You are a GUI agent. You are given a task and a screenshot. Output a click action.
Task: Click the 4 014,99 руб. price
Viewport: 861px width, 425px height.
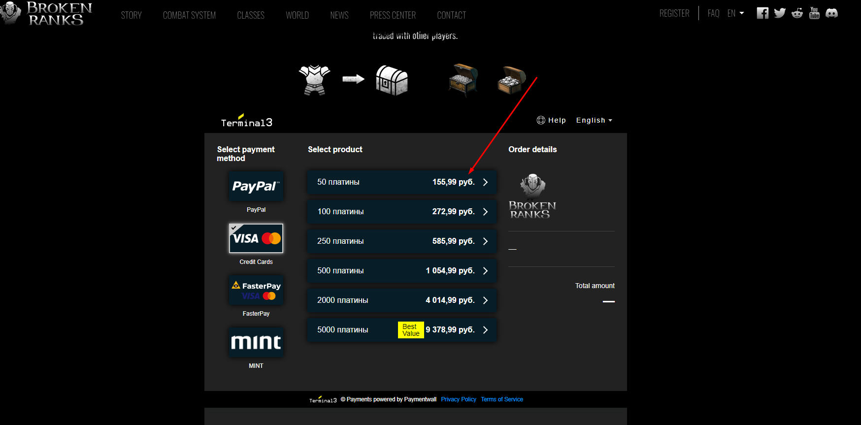(450, 300)
